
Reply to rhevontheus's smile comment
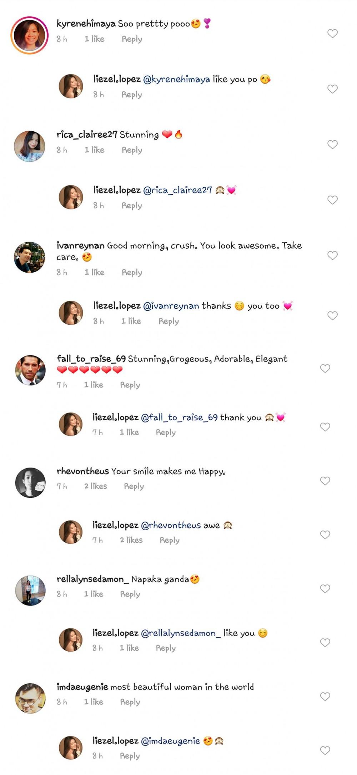tap(134, 486)
